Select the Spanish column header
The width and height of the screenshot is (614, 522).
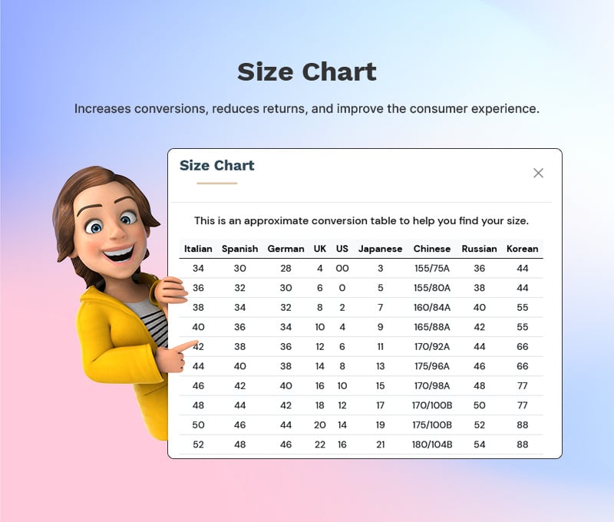(240, 249)
